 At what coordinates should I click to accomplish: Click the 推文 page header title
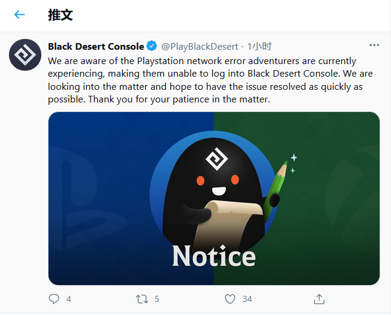(x=60, y=15)
